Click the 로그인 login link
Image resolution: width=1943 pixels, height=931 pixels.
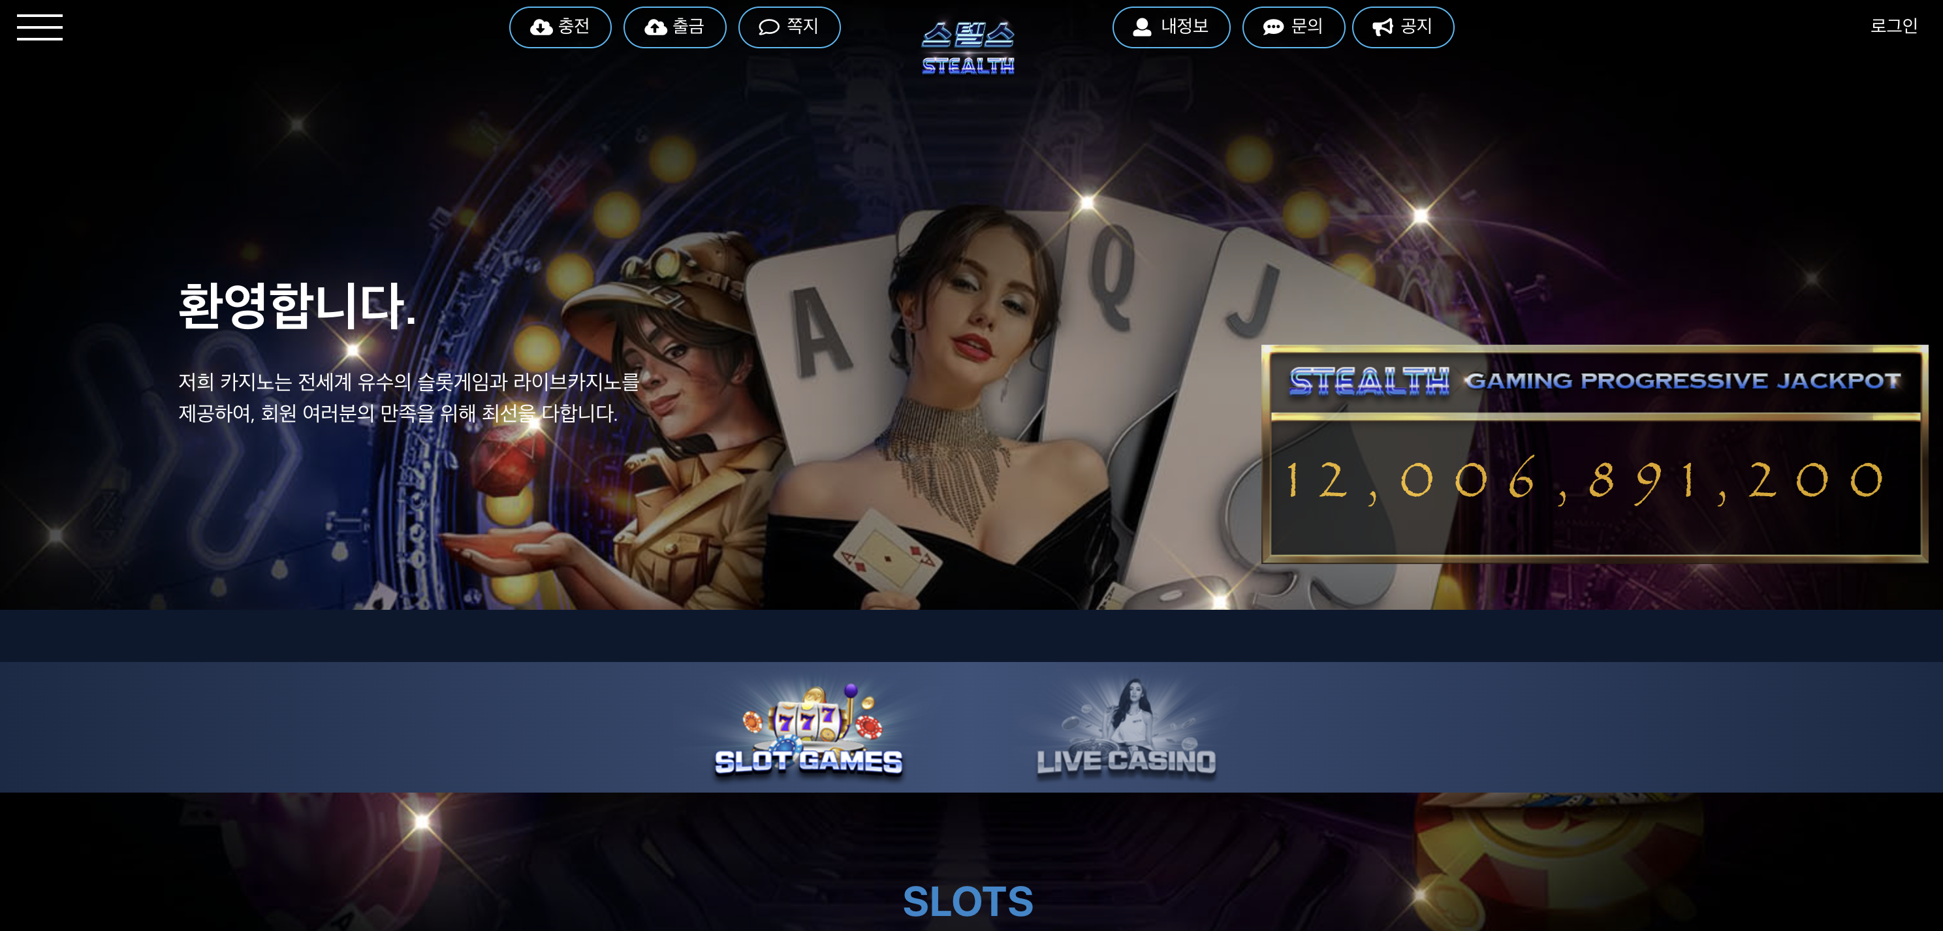[x=1893, y=26]
